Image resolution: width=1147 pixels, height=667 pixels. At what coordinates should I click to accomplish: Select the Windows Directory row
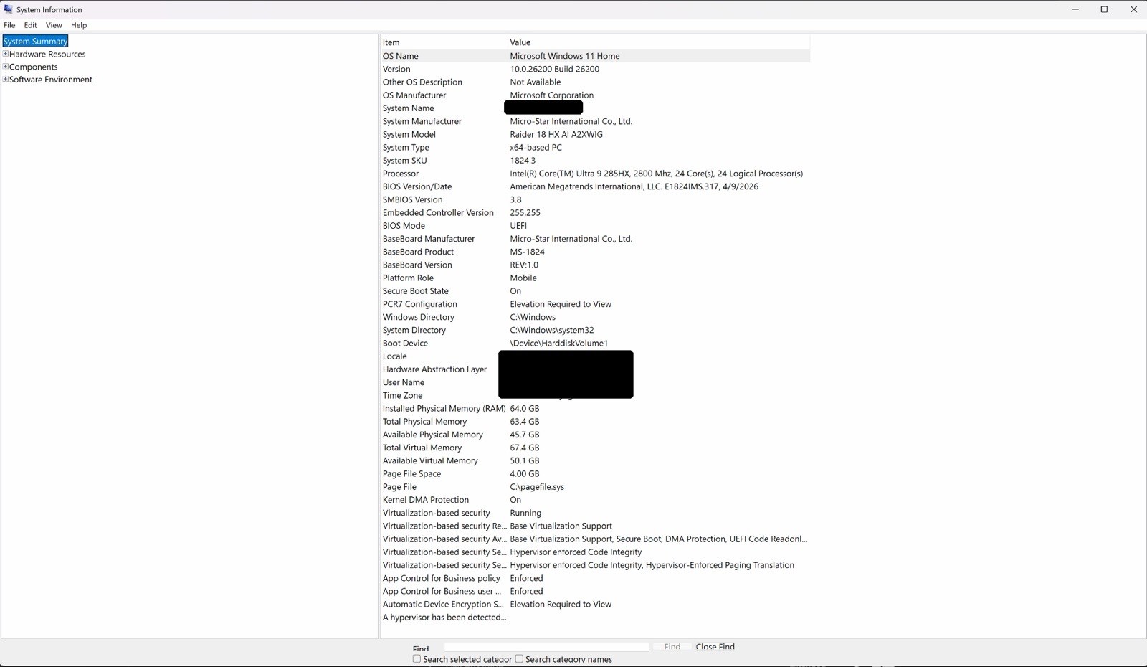point(595,317)
